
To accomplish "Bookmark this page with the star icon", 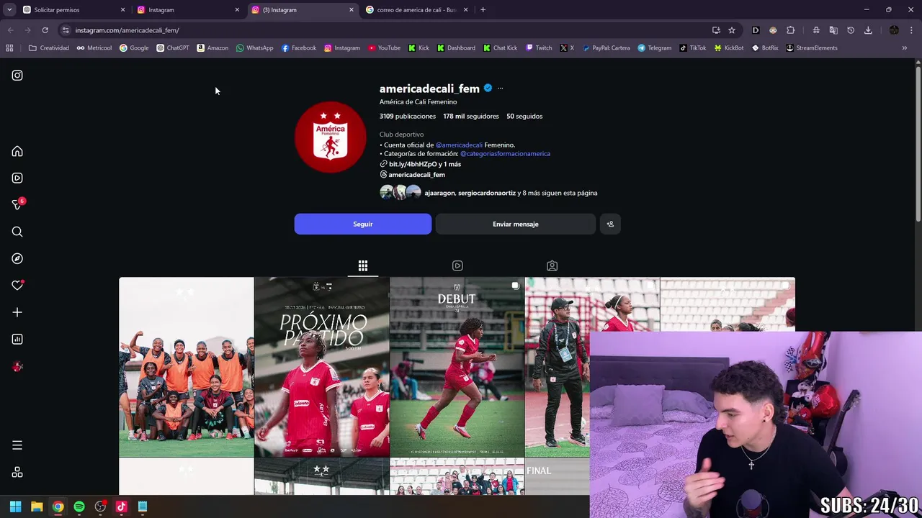I will coord(732,30).
